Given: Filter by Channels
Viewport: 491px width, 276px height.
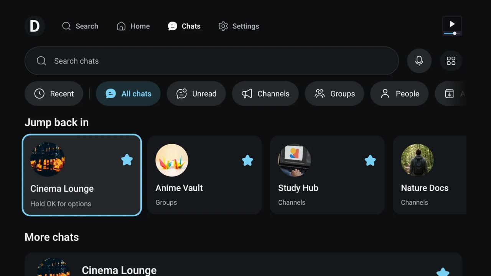Looking at the screenshot, I should pos(265,94).
